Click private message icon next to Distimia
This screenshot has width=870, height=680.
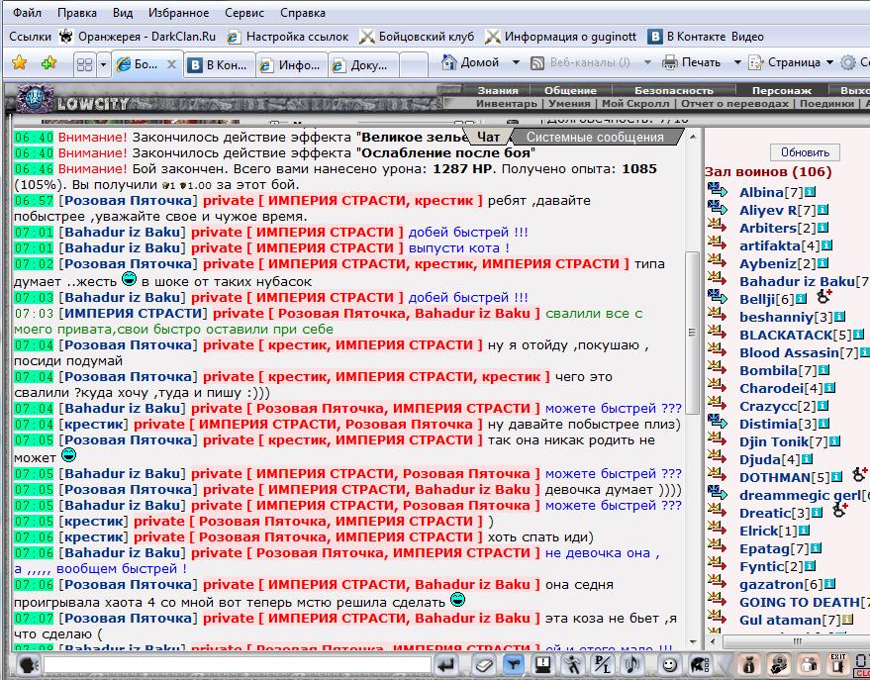click(x=717, y=422)
